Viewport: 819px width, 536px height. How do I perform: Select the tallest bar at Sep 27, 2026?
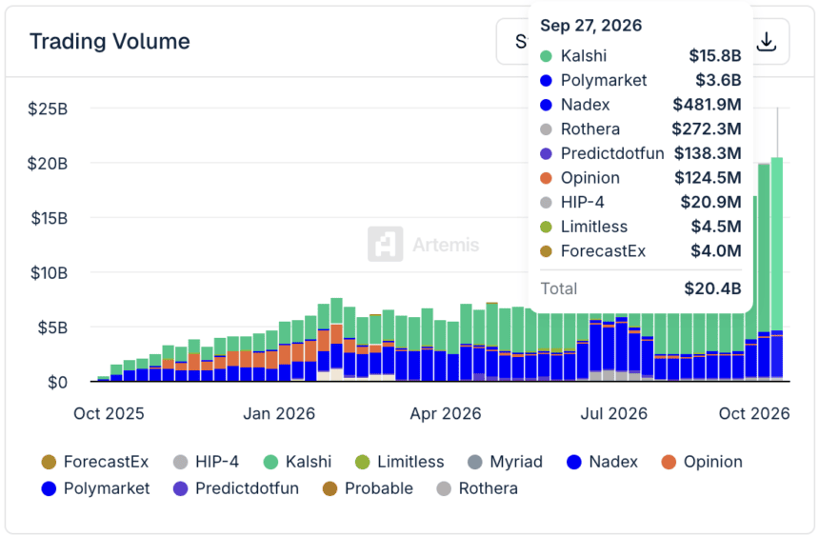[777, 269]
